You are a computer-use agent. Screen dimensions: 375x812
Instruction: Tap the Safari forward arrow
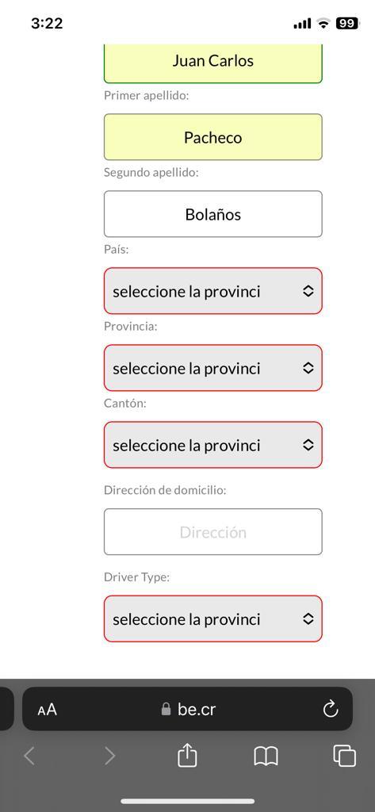coord(110,756)
